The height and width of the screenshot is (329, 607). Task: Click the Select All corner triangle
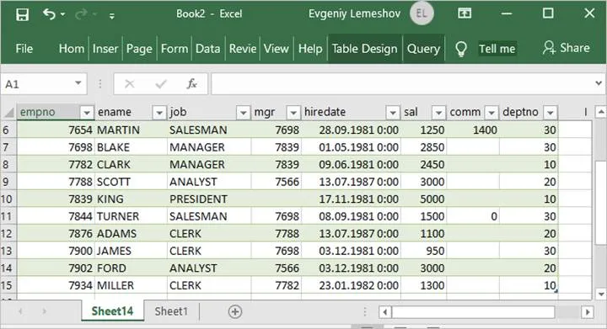[9, 113]
